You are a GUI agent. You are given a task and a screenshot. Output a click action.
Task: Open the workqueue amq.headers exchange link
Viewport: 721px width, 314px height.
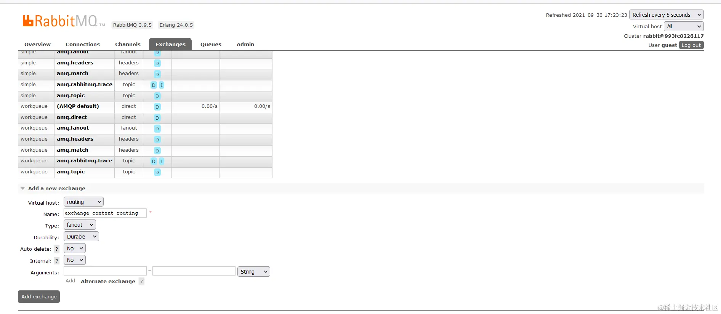[75, 139]
